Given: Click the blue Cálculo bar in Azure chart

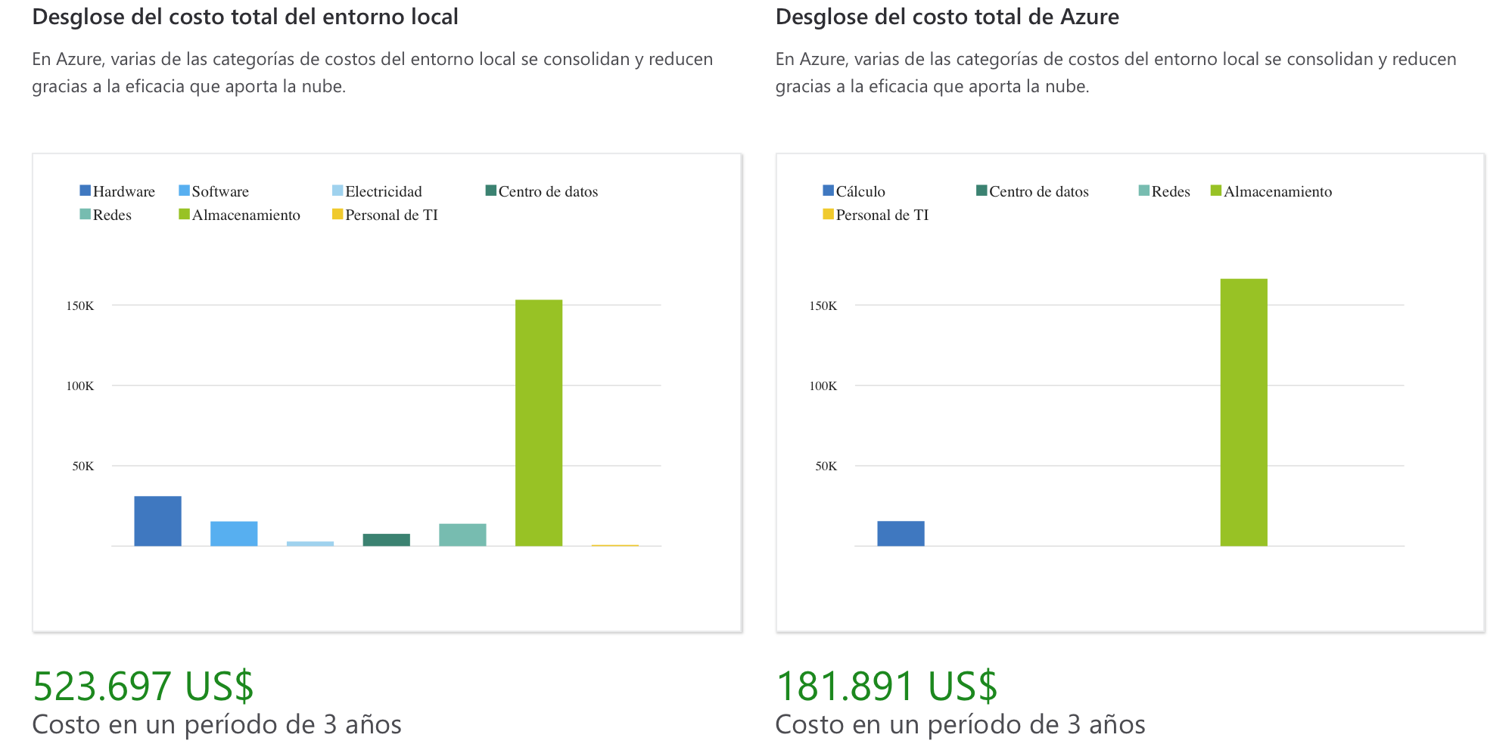Looking at the screenshot, I should point(901,534).
